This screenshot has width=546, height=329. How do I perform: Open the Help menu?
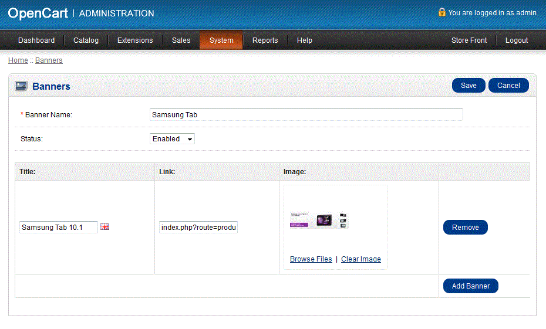tap(304, 40)
